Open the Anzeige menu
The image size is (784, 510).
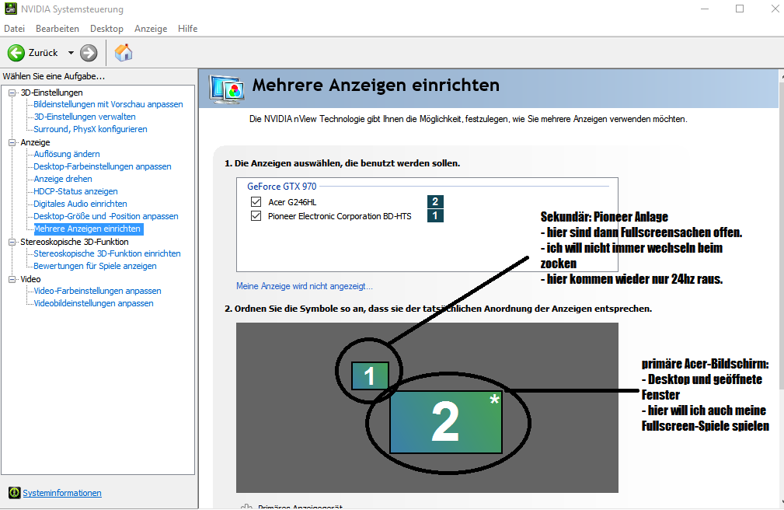tap(151, 29)
